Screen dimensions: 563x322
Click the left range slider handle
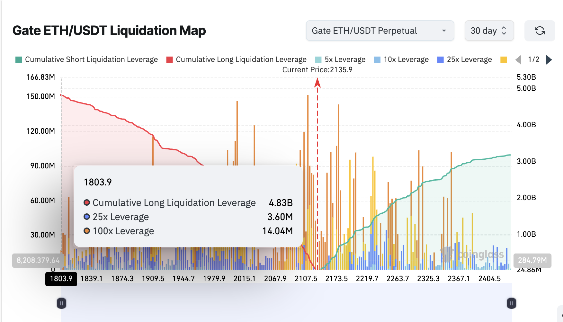pyautogui.click(x=61, y=303)
